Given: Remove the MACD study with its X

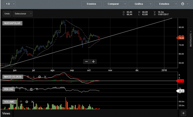Looking at the screenshot, I should tap(45, 77).
